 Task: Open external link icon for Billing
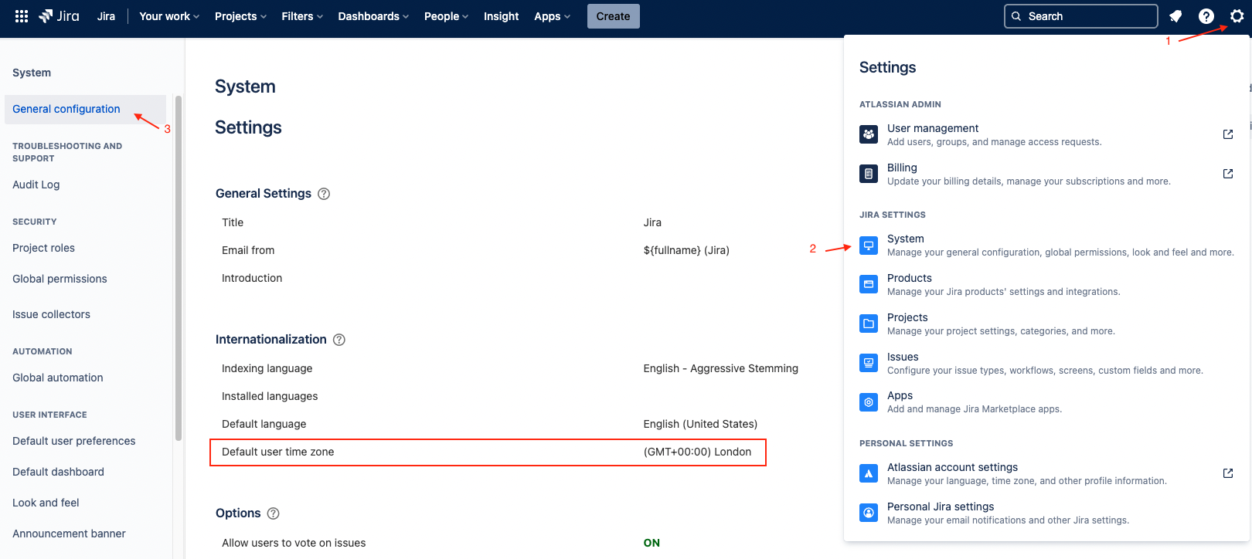click(1228, 174)
